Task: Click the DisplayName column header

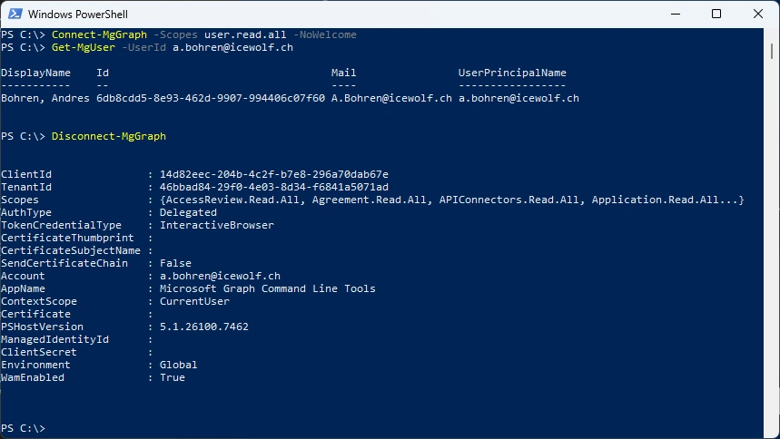Action: pos(35,73)
